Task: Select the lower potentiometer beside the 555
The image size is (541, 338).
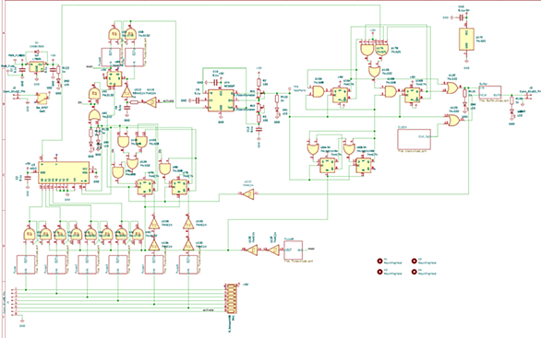Action: coord(259,107)
